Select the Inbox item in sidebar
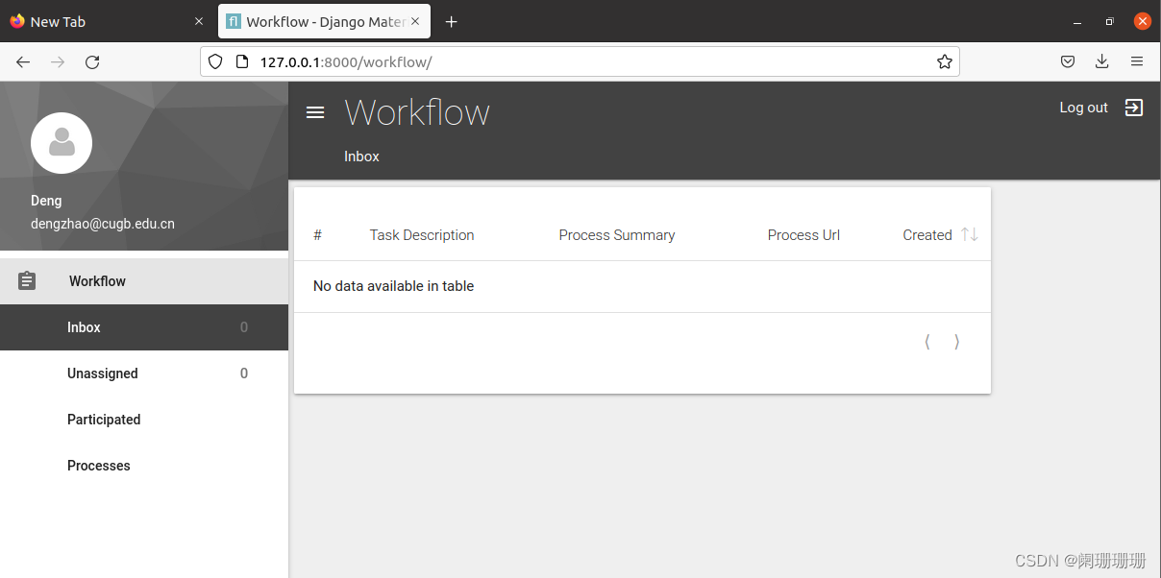The width and height of the screenshot is (1161, 578). (x=84, y=326)
